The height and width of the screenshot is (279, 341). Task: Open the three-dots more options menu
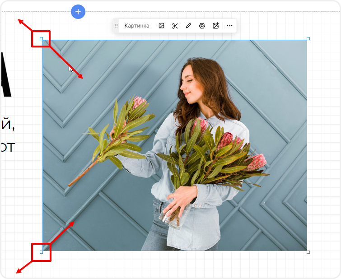[x=229, y=26]
